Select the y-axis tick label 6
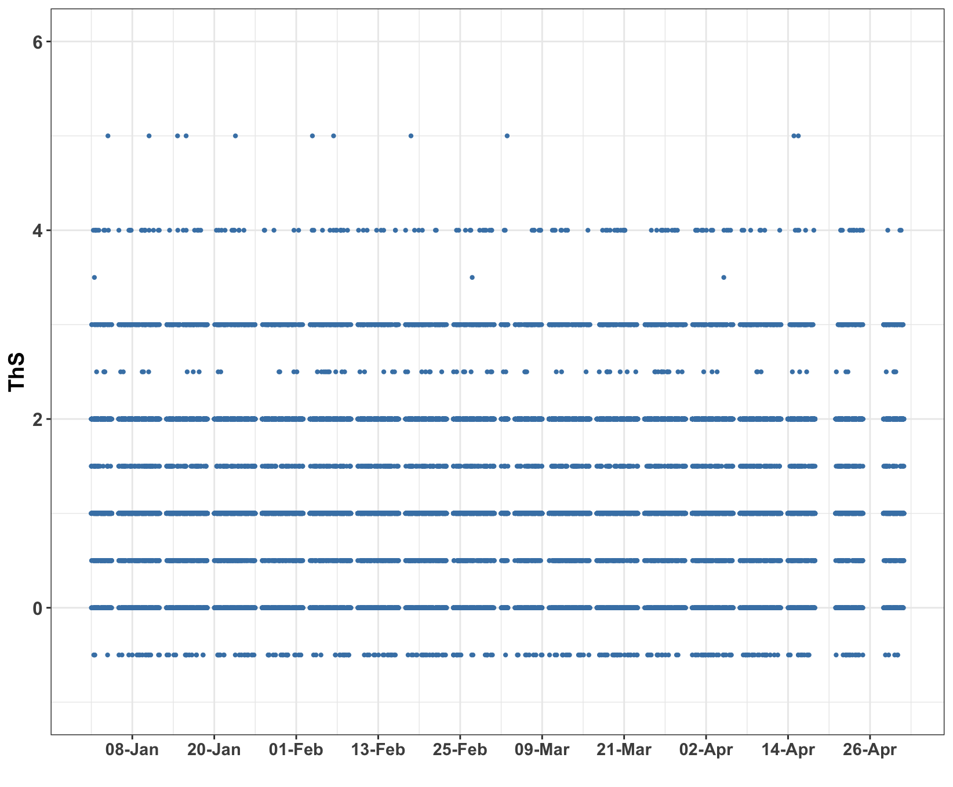This screenshot has width=953, height=787. (x=37, y=42)
